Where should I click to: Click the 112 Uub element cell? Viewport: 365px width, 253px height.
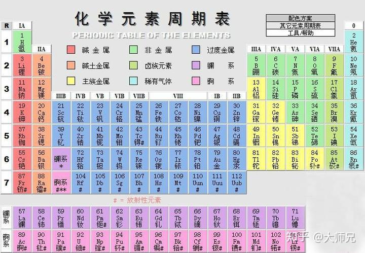coord(237,183)
